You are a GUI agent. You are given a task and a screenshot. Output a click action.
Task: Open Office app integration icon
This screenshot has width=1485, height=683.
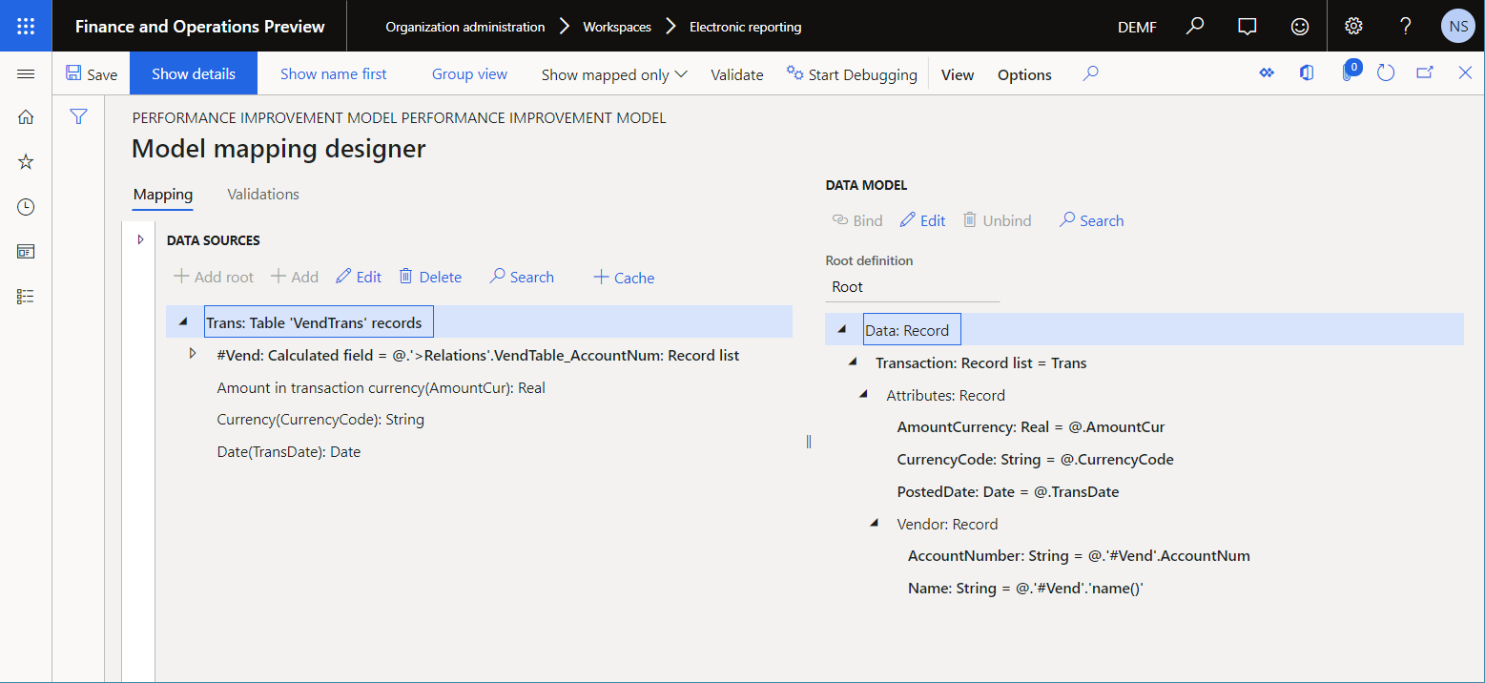pos(1307,72)
